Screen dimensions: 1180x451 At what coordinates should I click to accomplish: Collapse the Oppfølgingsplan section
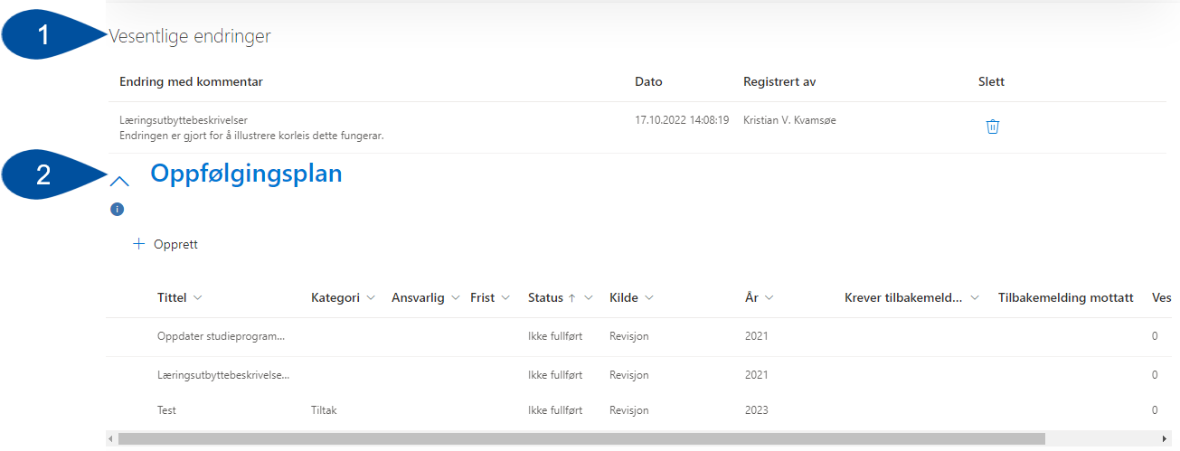pyautogui.click(x=118, y=182)
